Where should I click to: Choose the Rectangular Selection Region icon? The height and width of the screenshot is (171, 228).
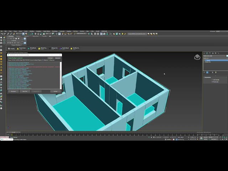[29, 34]
